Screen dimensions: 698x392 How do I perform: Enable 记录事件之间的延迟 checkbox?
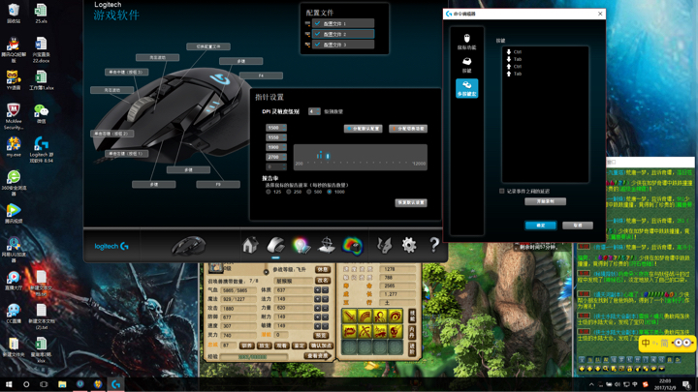tap(502, 191)
